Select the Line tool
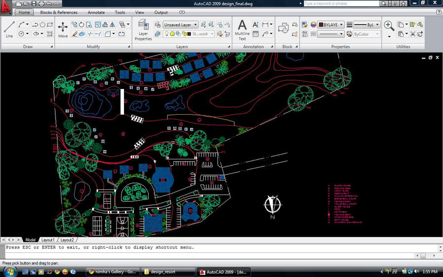The height and width of the screenshot is (277, 443). point(9,29)
